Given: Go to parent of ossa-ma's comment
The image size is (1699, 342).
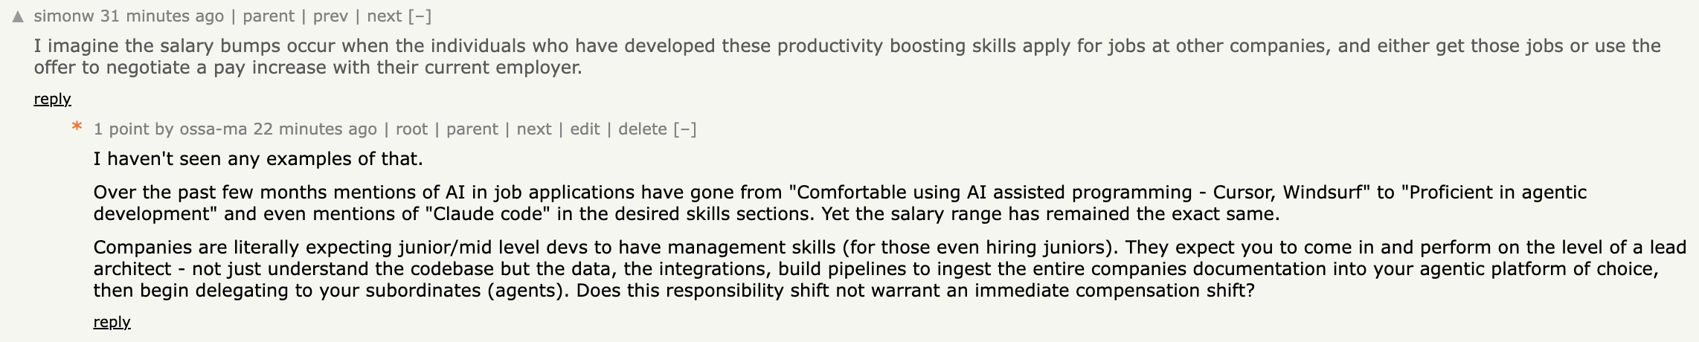Looking at the screenshot, I should coord(472,129).
